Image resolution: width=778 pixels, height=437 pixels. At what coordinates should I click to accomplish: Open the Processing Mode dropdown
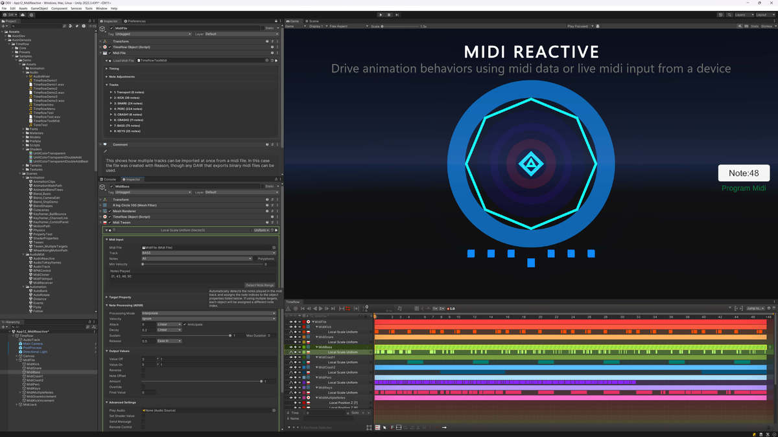tap(209, 313)
